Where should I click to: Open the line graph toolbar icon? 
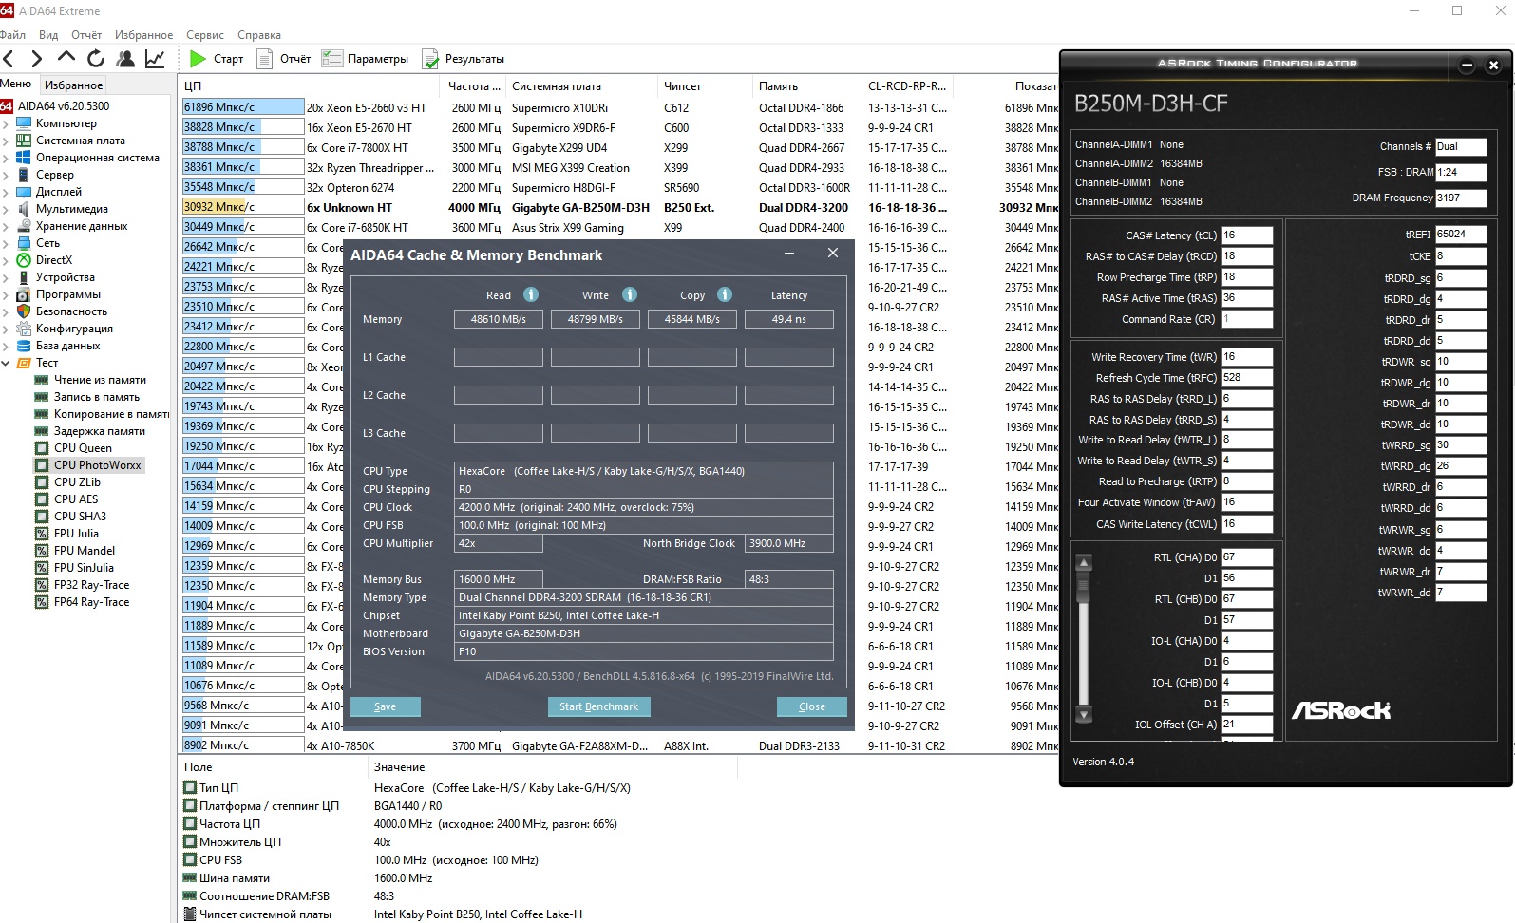click(154, 59)
